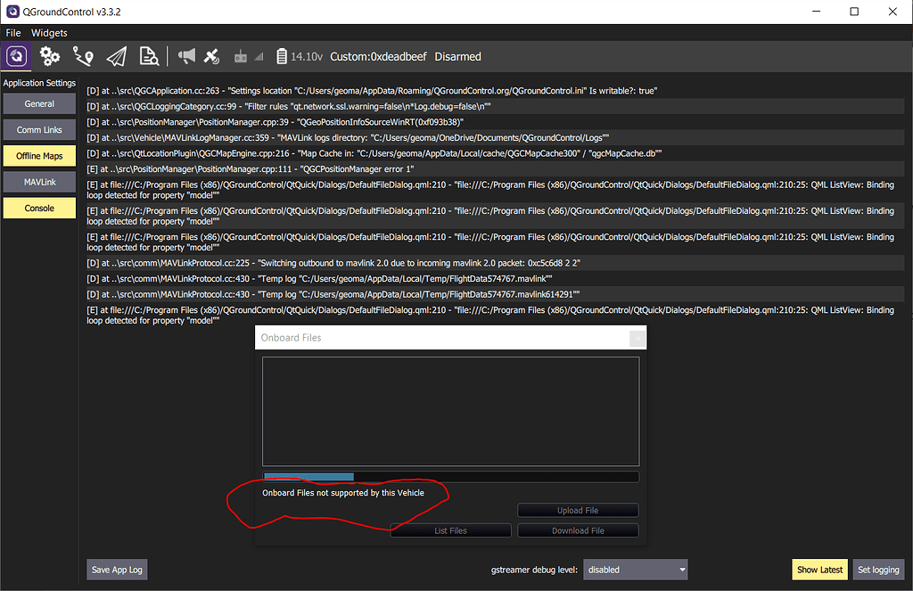Close the Onboard Files dialog
The image size is (913, 591).
pyautogui.click(x=637, y=338)
